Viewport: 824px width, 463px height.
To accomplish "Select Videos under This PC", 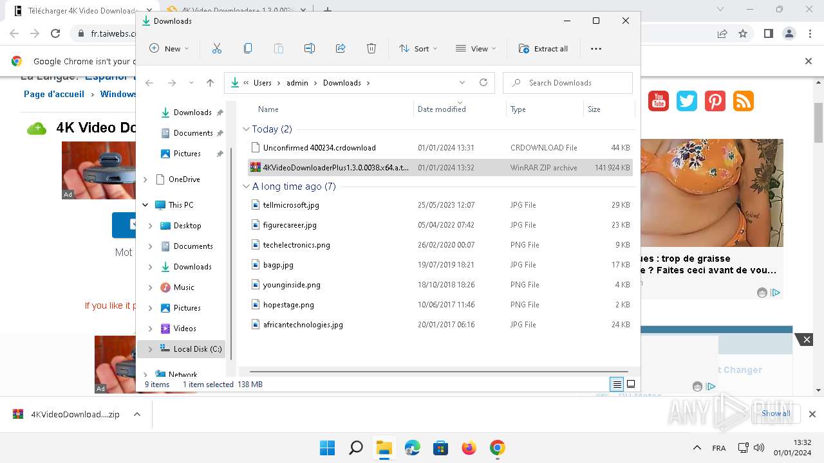I will coord(185,329).
